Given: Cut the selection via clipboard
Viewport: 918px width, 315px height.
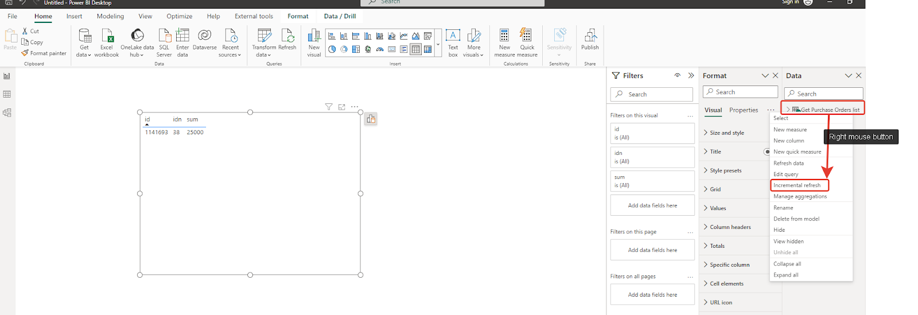Looking at the screenshot, I should pyautogui.click(x=30, y=31).
